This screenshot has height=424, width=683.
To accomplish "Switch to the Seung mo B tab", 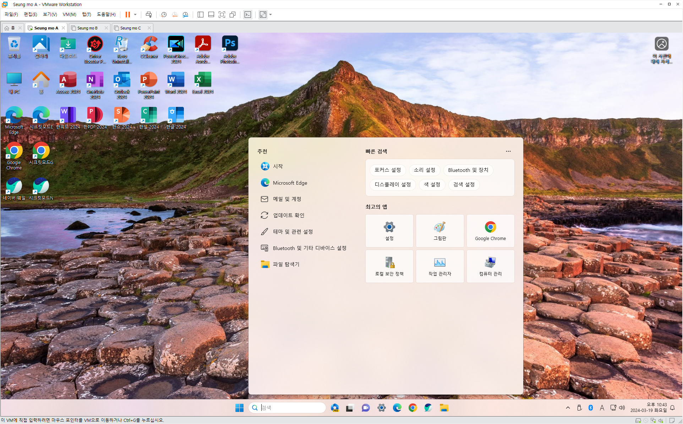I will point(87,28).
